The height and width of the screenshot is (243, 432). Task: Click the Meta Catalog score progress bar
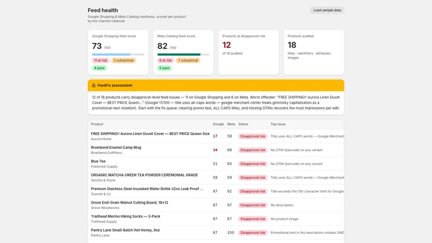click(x=183, y=55)
